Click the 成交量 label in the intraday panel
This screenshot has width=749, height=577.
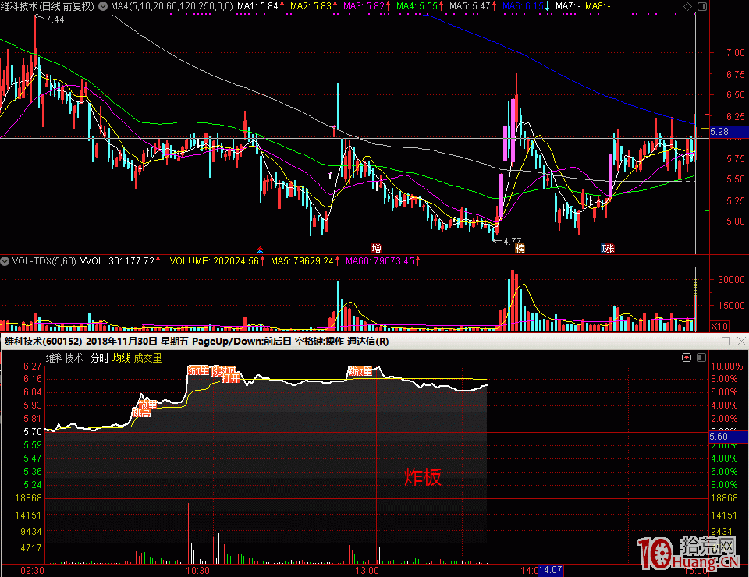pos(148,358)
